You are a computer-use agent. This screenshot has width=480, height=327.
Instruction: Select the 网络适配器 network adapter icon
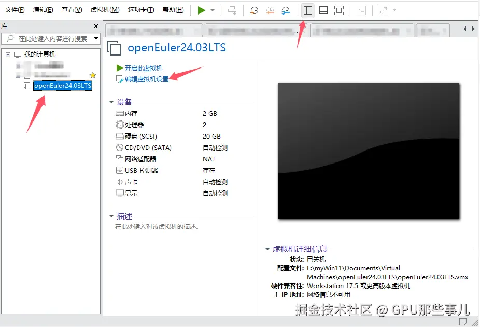(120, 159)
